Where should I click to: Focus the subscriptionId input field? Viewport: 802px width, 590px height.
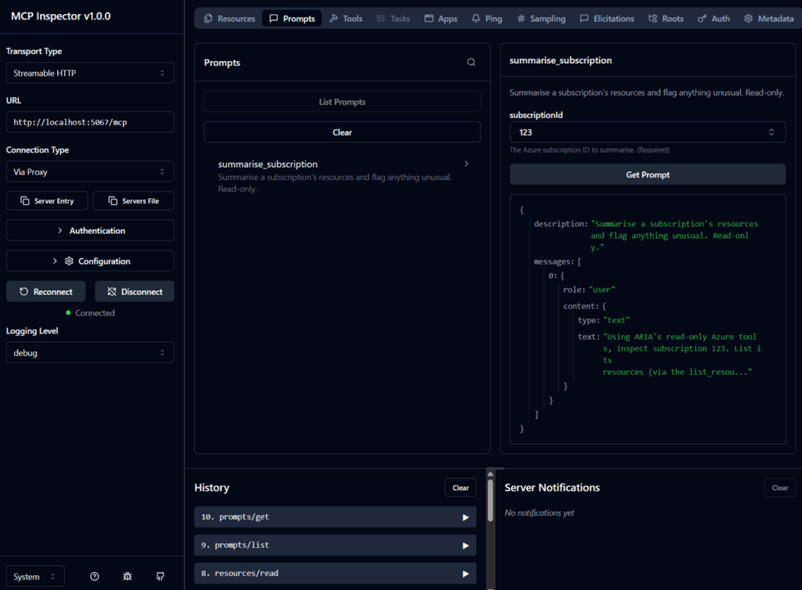[648, 132]
